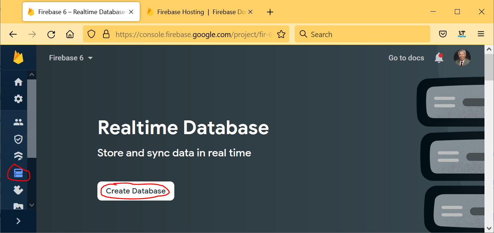The image size is (494, 233).
Task: Click the notifications bell icon
Action: click(x=439, y=58)
